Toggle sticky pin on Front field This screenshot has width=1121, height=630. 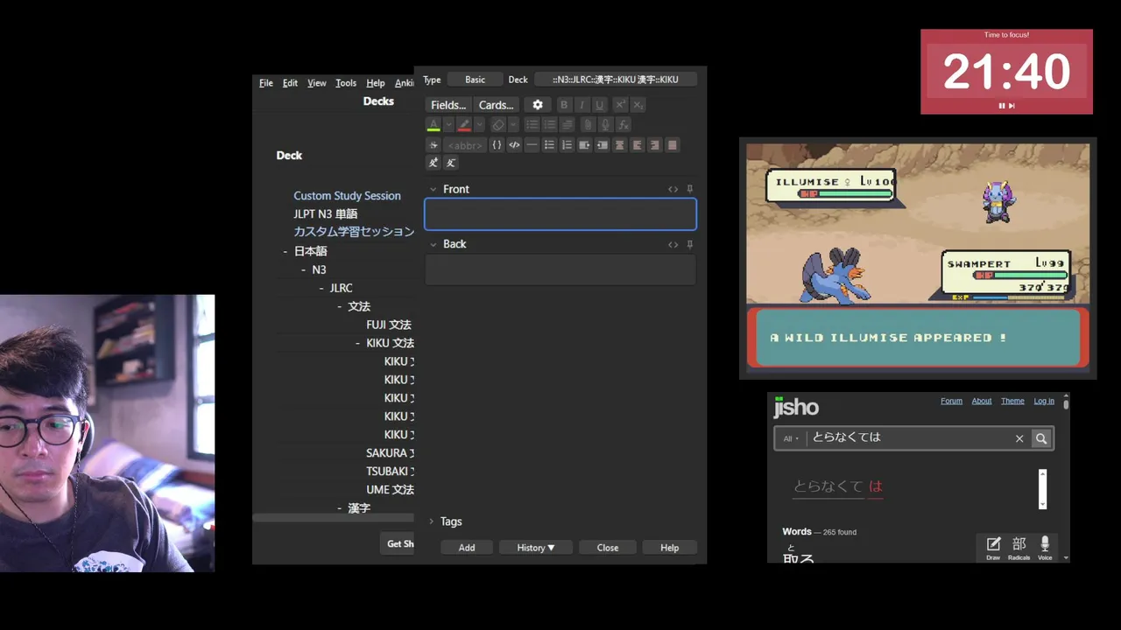point(689,189)
